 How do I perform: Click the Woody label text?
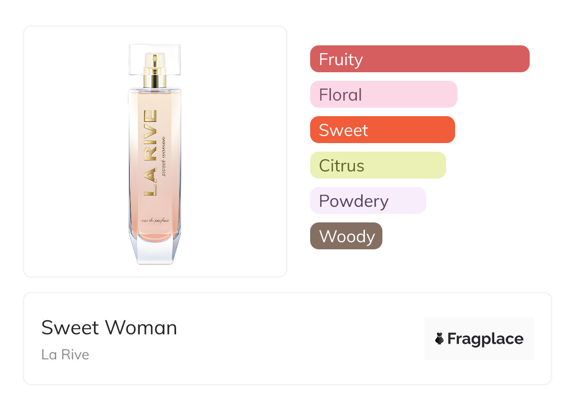coord(347,236)
